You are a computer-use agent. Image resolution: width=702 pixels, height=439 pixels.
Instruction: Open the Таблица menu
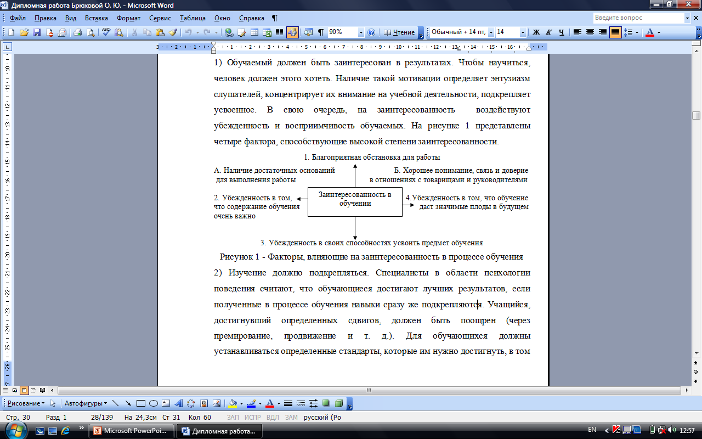click(193, 18)
